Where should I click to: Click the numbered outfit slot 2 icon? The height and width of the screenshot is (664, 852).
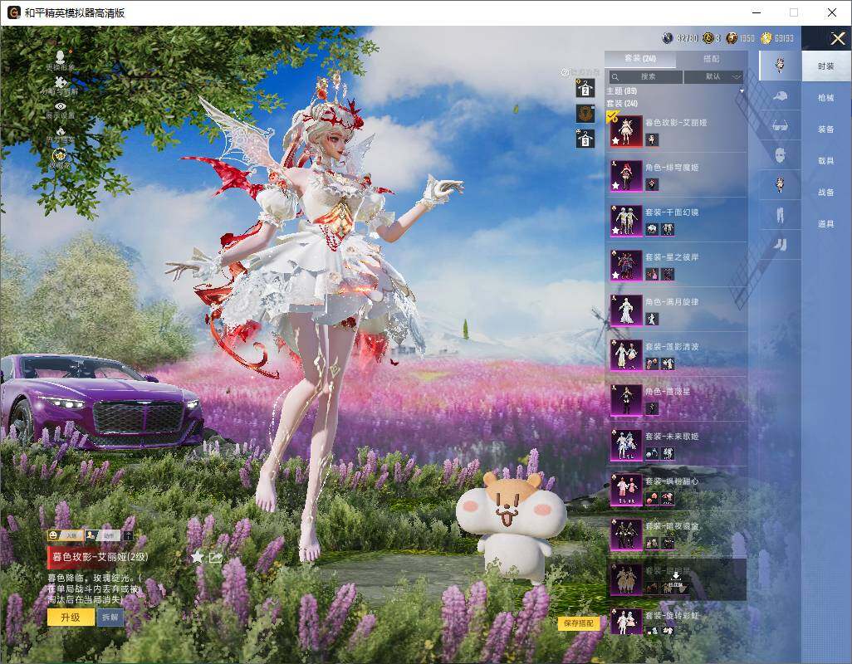click(x=585, y=88)
